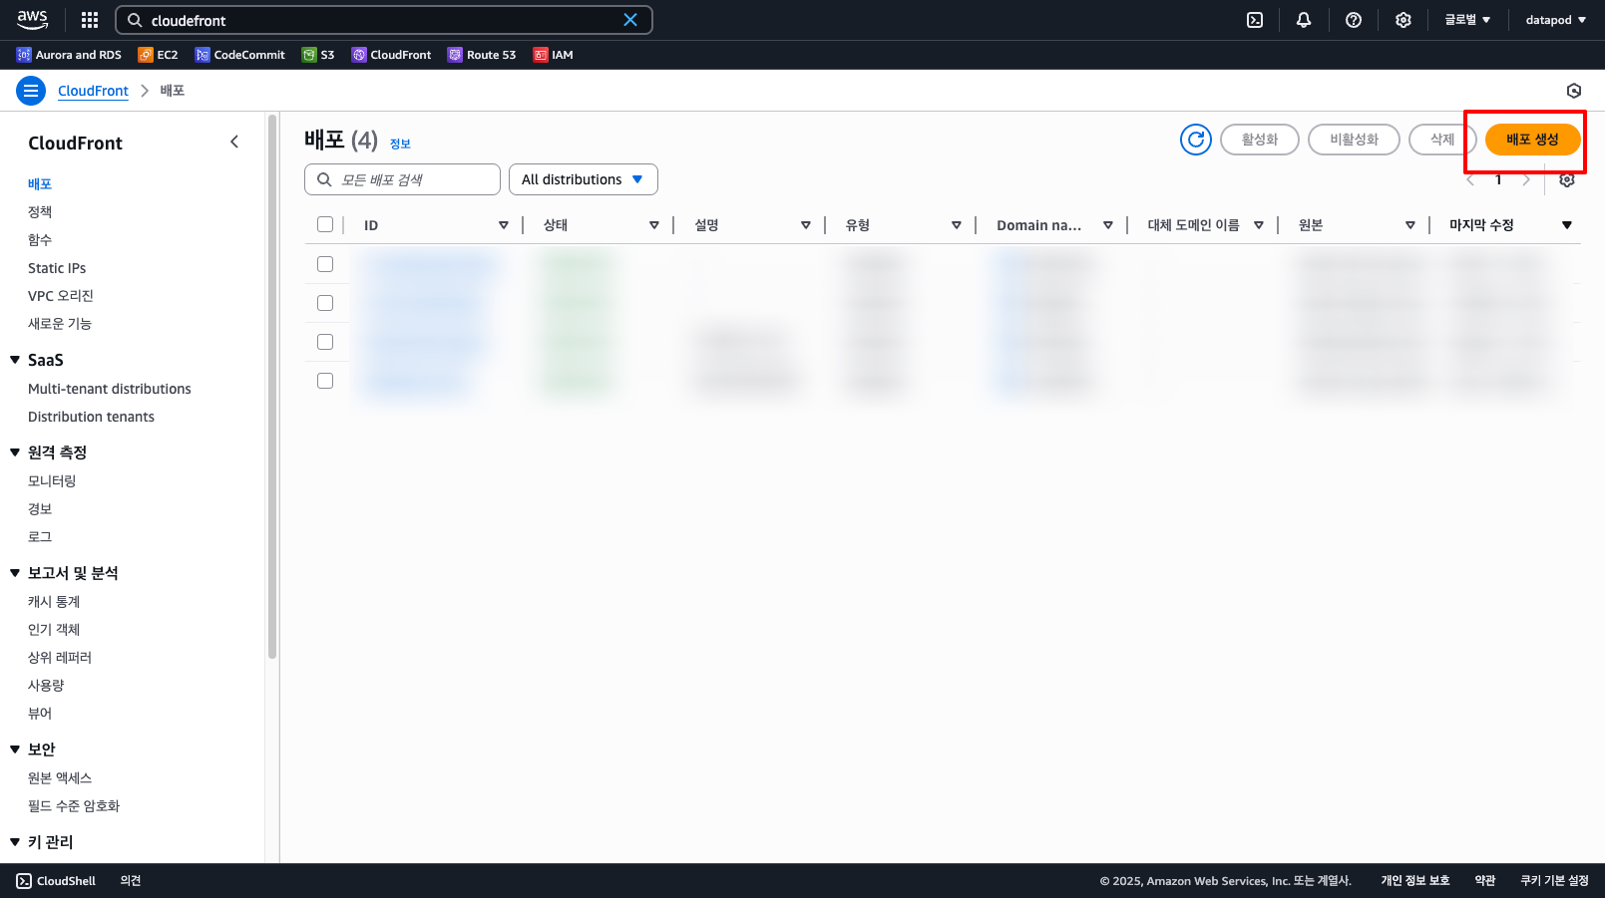Open the CloudFront breadcrumb link
Screen dimensions: 1605x898
tap(93, 91)
